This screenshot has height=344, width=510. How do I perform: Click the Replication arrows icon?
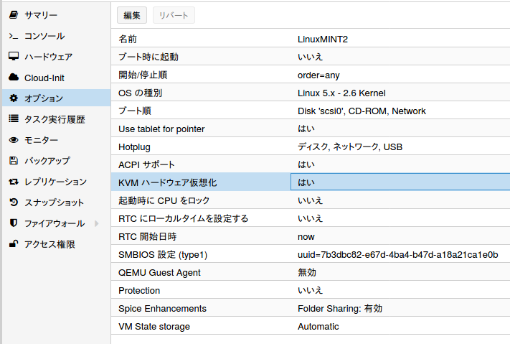[x=13, y=182]
